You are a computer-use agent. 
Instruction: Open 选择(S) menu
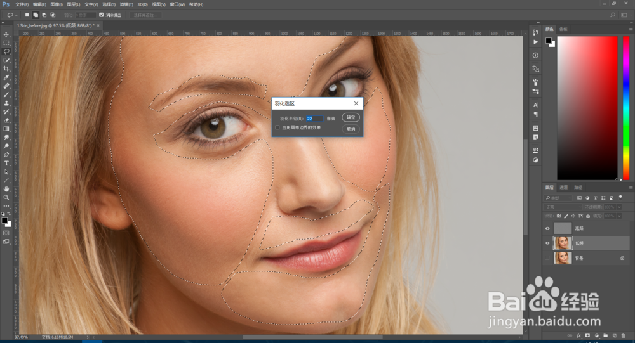tap(109, 4)
